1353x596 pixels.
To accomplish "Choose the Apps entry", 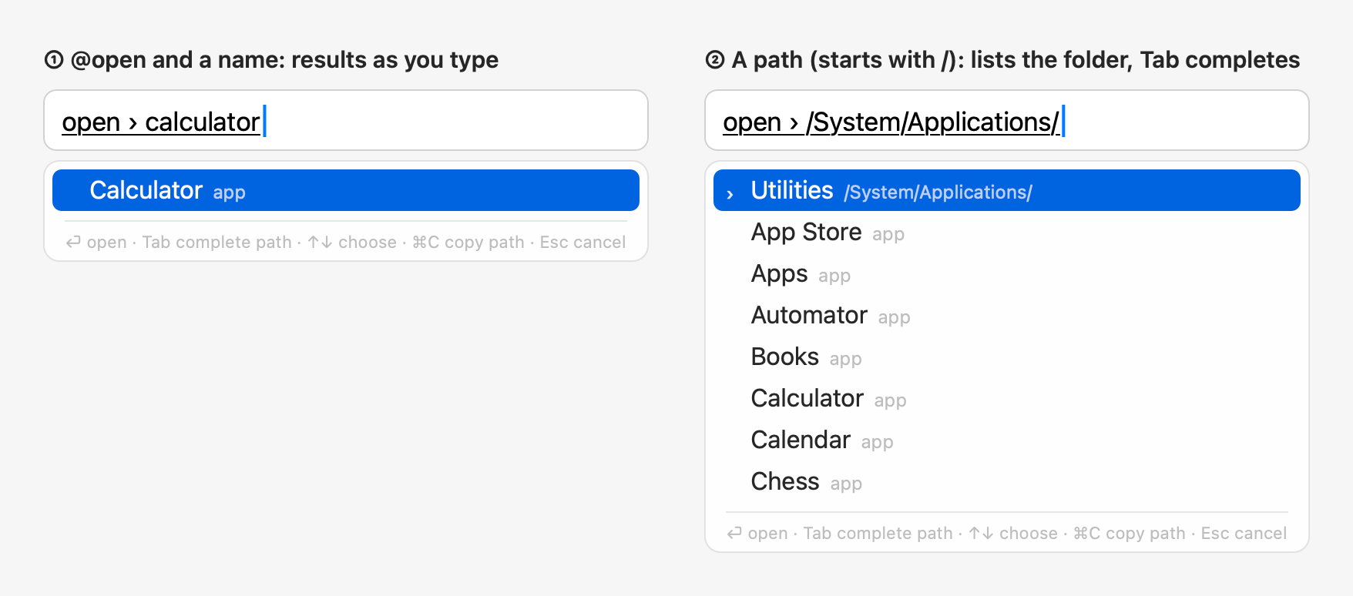I will [x=1007, y=273].
